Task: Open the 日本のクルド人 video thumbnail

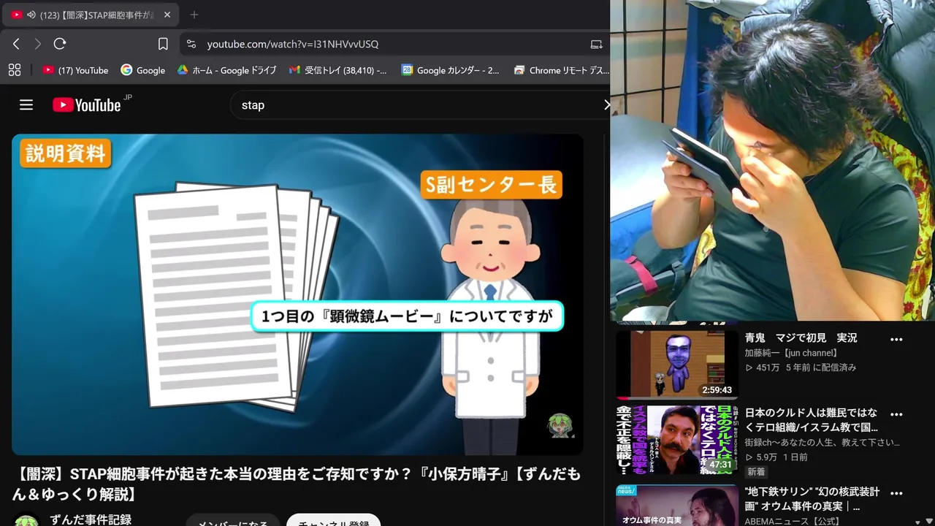Action: (676, 441)
